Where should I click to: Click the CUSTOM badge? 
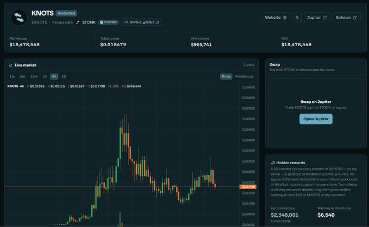[x=108, y=22]
